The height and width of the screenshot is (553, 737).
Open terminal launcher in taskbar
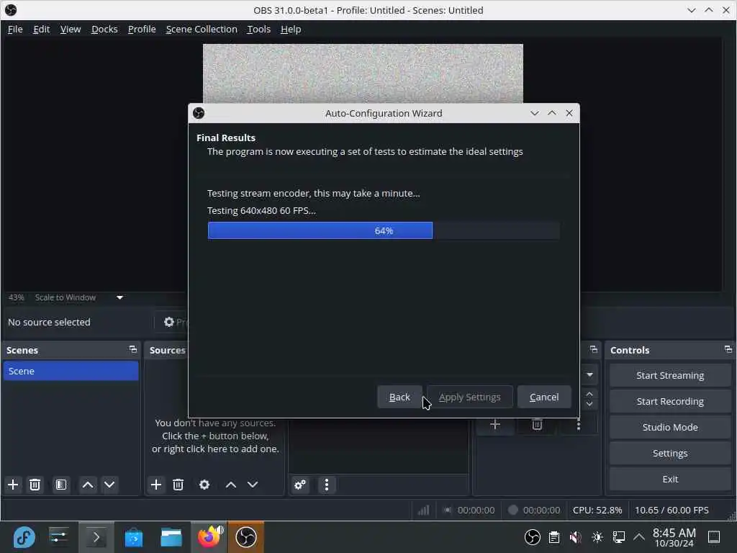(x=96, y=537)
